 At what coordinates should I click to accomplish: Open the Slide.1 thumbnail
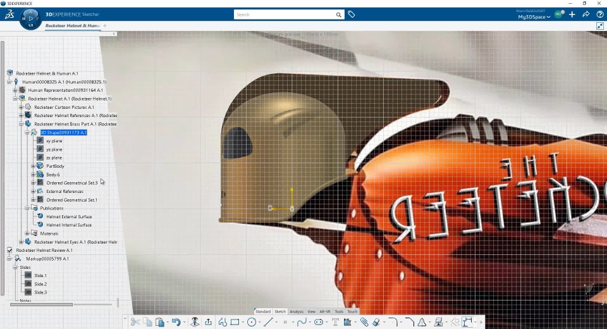pos(28,275)
